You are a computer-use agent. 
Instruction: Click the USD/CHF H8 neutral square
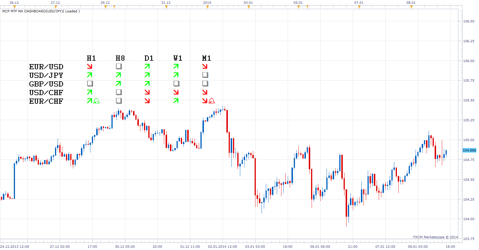click(119, 92)
